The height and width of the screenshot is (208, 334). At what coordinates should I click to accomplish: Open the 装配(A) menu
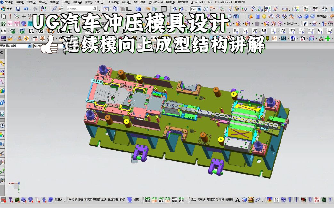(x=77, y=2)
